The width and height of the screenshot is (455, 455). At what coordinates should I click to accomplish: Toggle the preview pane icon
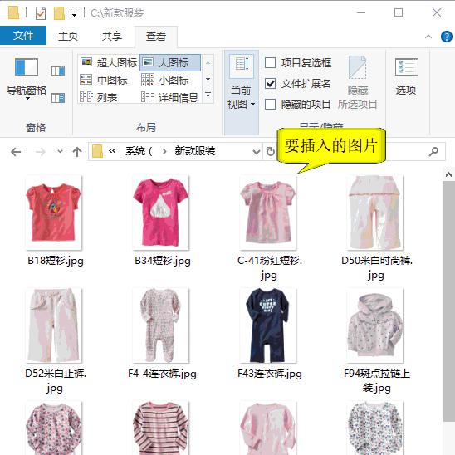pos(58,71)
